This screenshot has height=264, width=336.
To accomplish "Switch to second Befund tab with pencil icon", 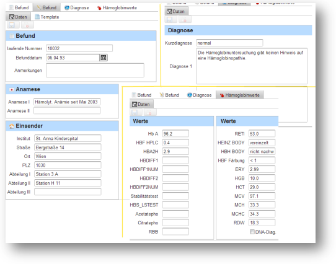I will point(46,7).
